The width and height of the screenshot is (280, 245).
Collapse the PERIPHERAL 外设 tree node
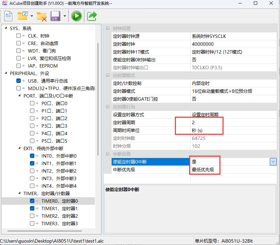[x=6, y=73]
